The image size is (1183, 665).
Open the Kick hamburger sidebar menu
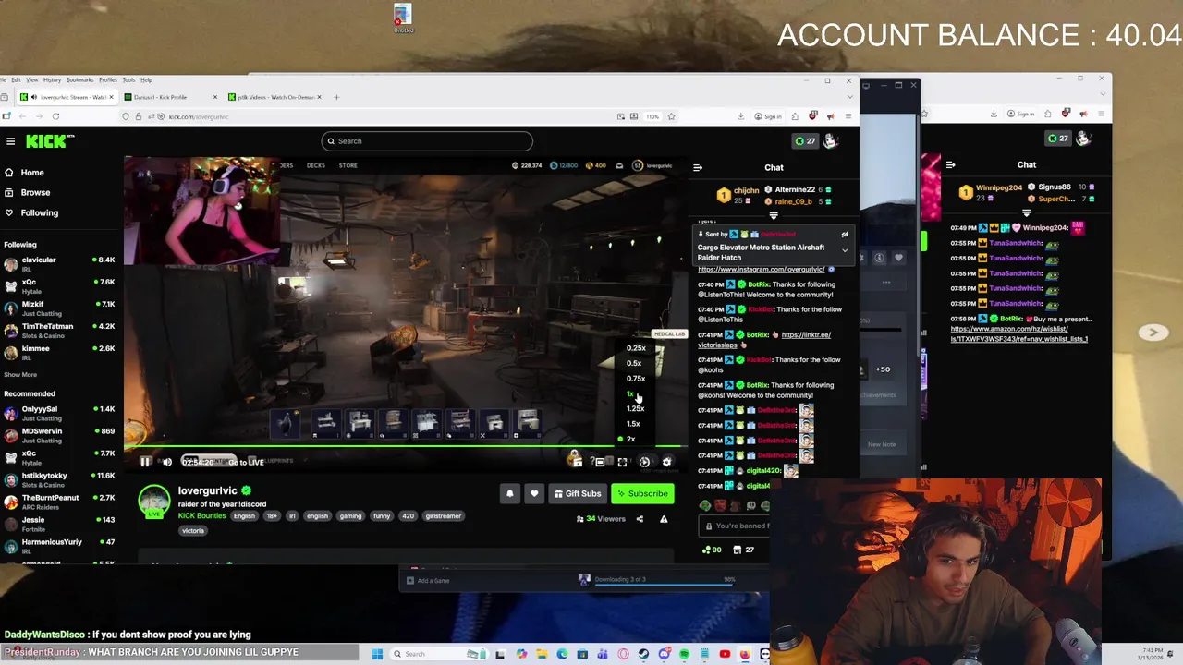pyautogui.click(x=10, y=141)
